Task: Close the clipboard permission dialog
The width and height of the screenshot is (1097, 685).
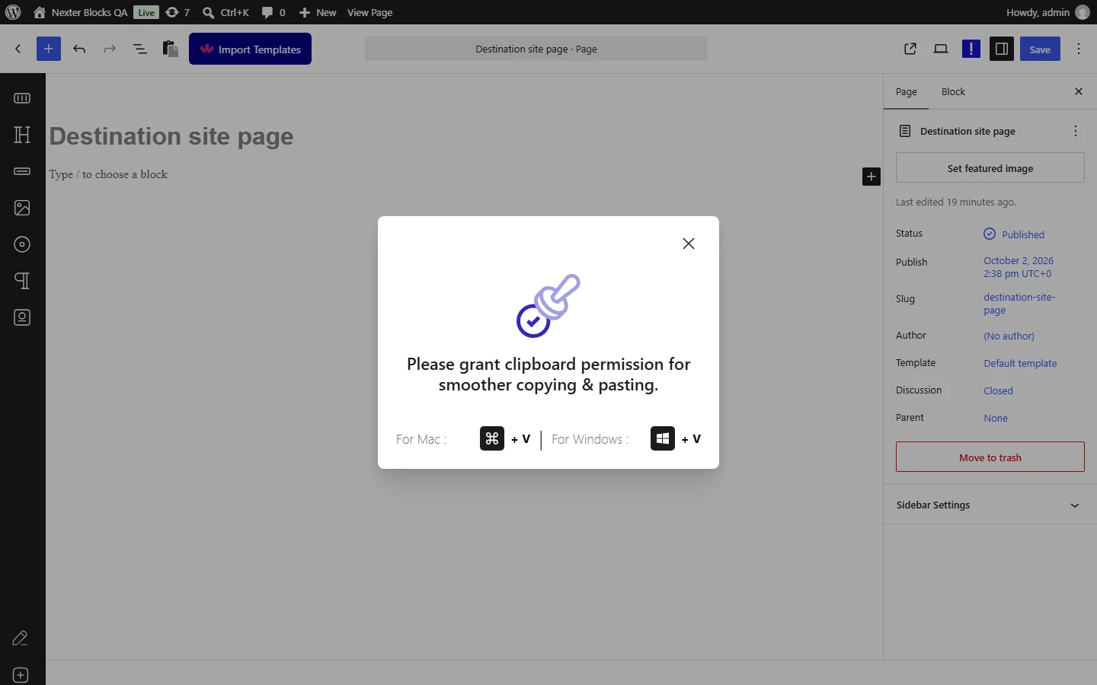Action: tap(689, 244)
